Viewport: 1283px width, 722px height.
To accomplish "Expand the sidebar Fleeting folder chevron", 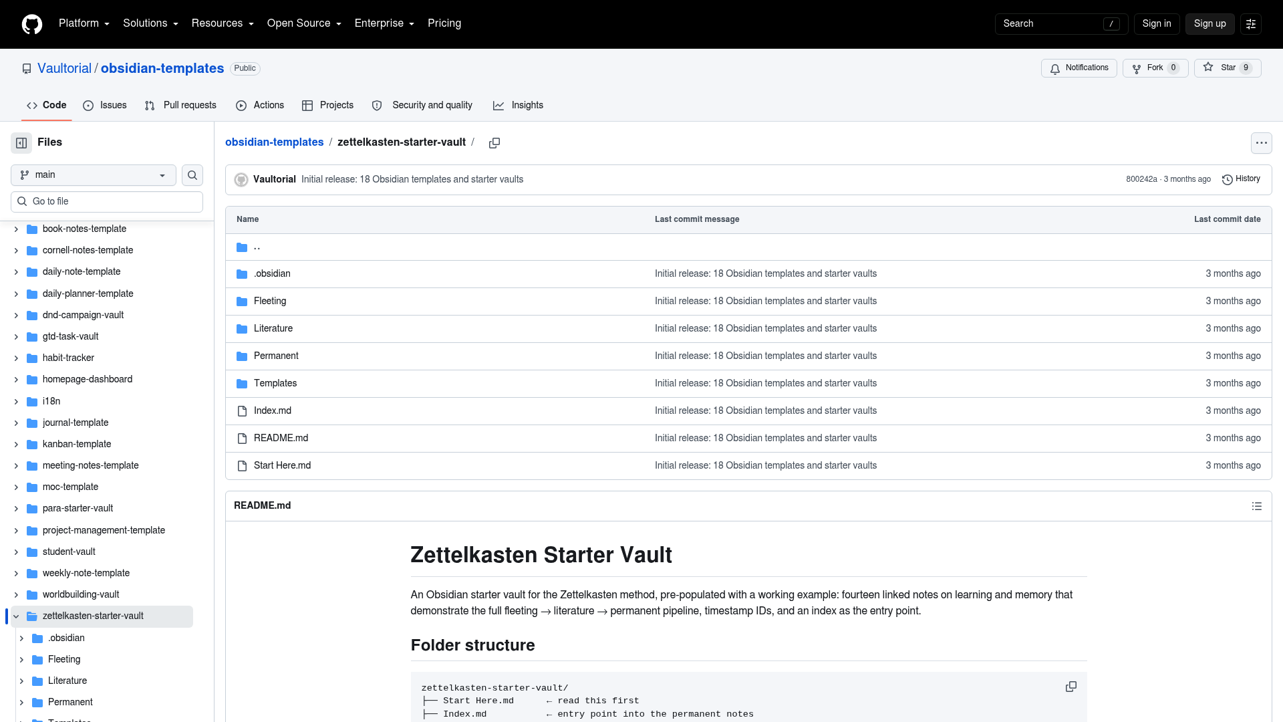I will coord(21,660).
